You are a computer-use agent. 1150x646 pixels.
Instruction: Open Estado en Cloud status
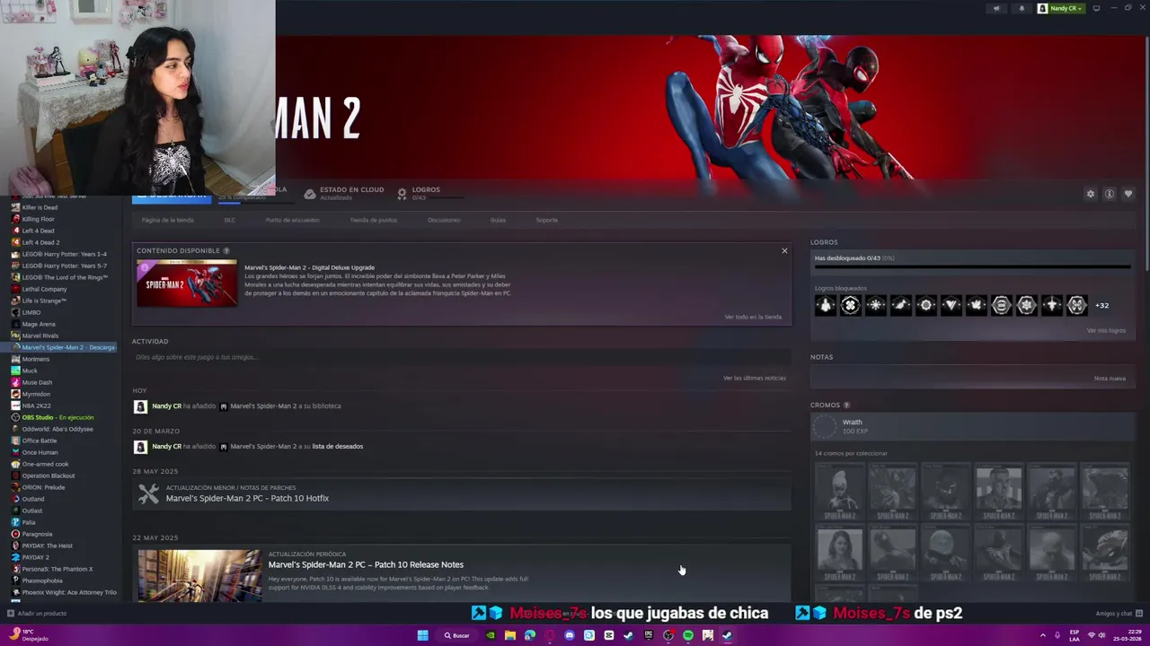344,193
